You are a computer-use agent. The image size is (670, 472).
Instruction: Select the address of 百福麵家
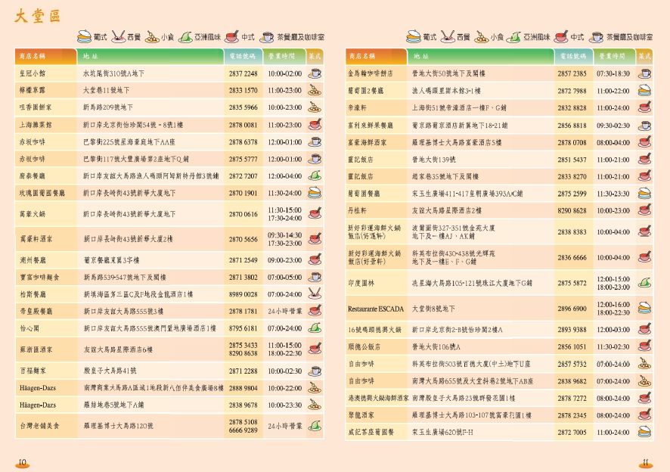[110, 371]
